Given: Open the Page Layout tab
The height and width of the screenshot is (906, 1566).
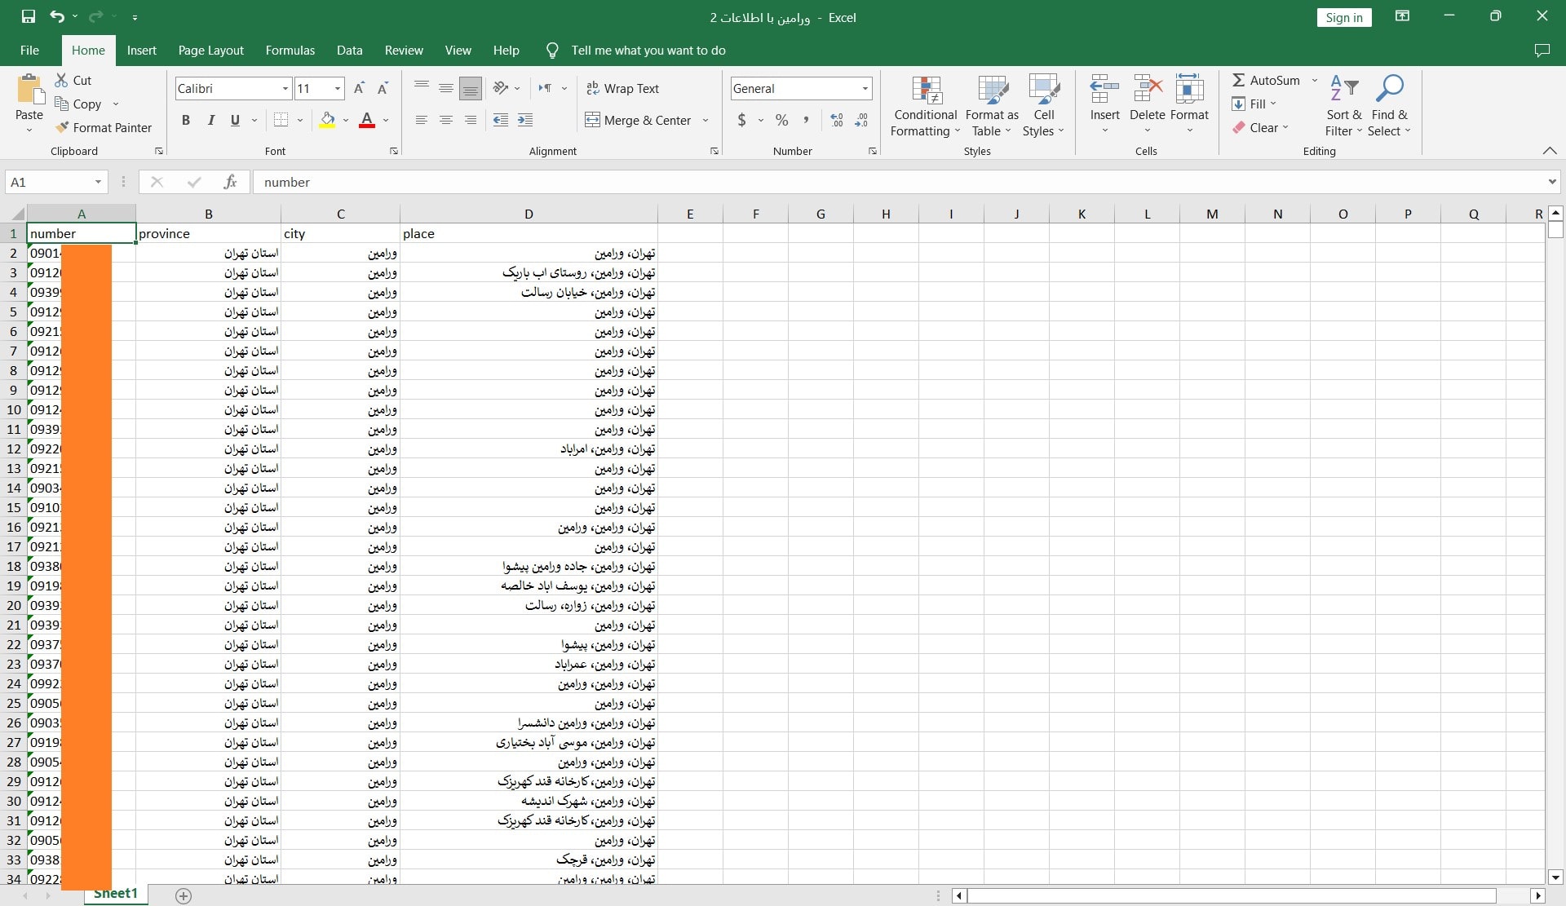Looking at the screenshot, I should [210, 51].
